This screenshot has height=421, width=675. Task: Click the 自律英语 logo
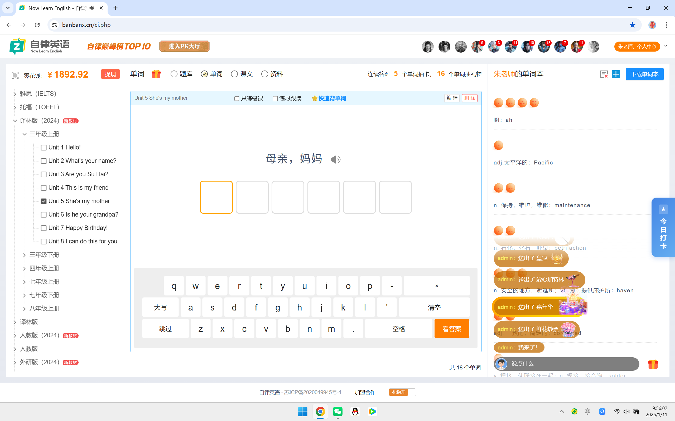(39, 46)
